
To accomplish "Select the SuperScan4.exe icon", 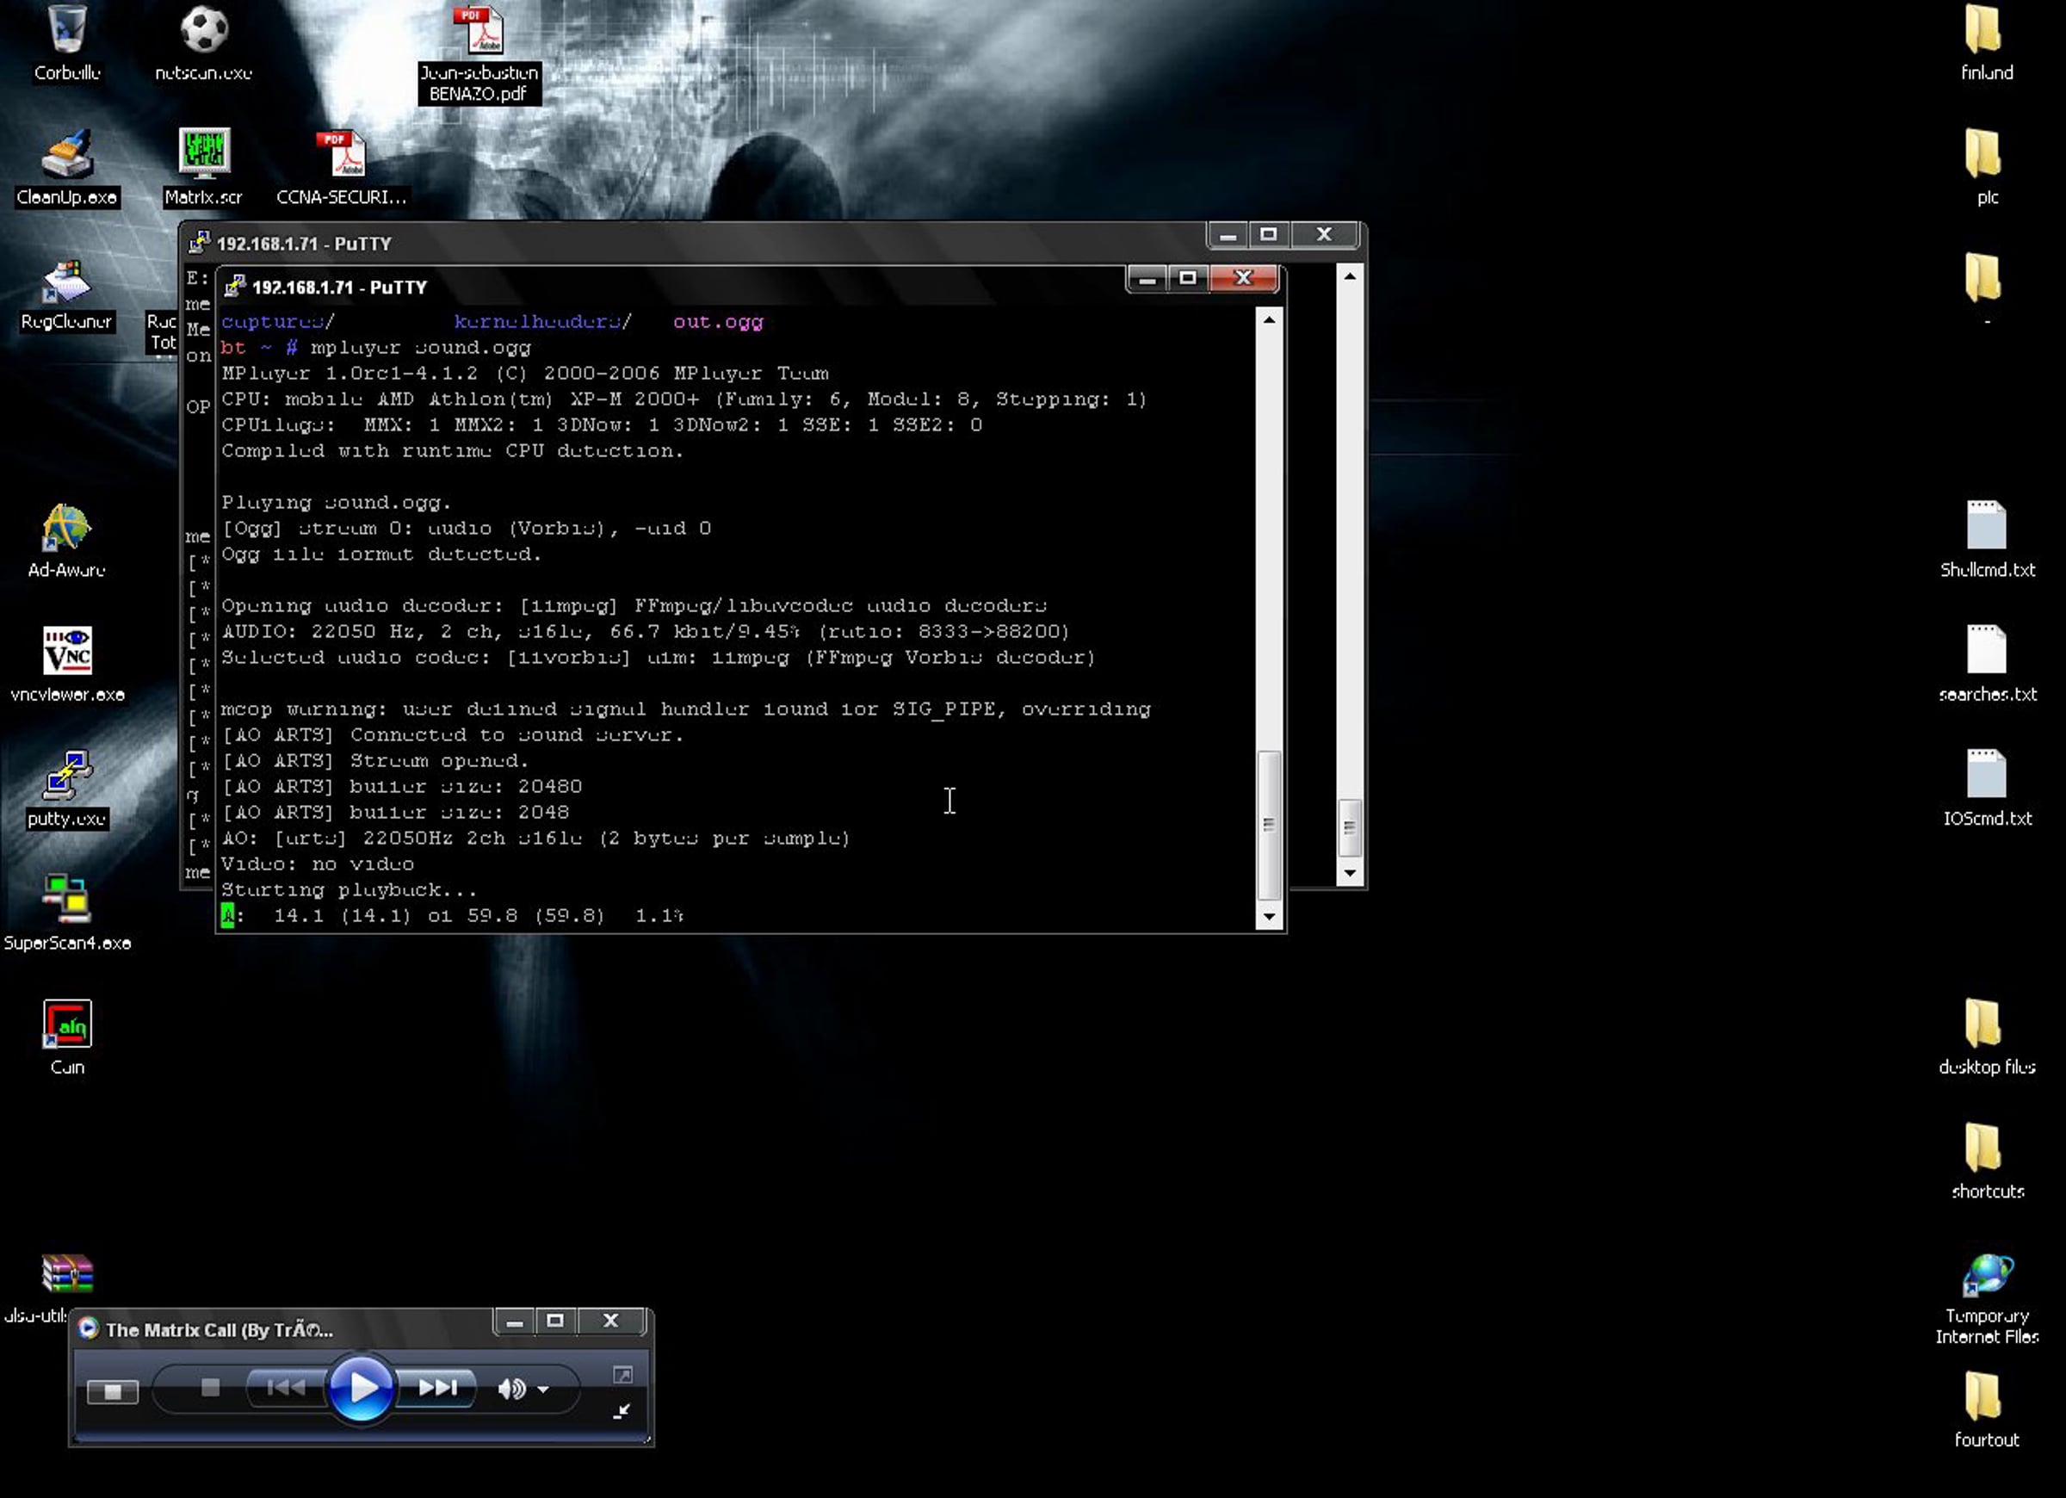I will tap(66, 900).
